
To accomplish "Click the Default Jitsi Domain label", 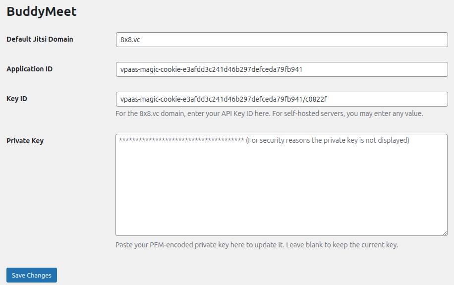I will click(40, 39).
